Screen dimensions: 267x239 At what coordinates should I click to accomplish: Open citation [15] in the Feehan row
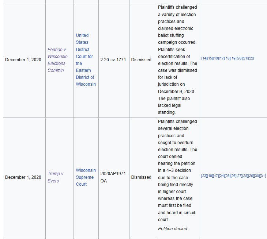[210, 58]
